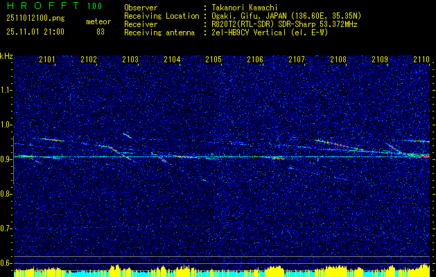Click the 1.1 kHz frequency label
This screenshot has width=436, height=277.
(6, 90)
